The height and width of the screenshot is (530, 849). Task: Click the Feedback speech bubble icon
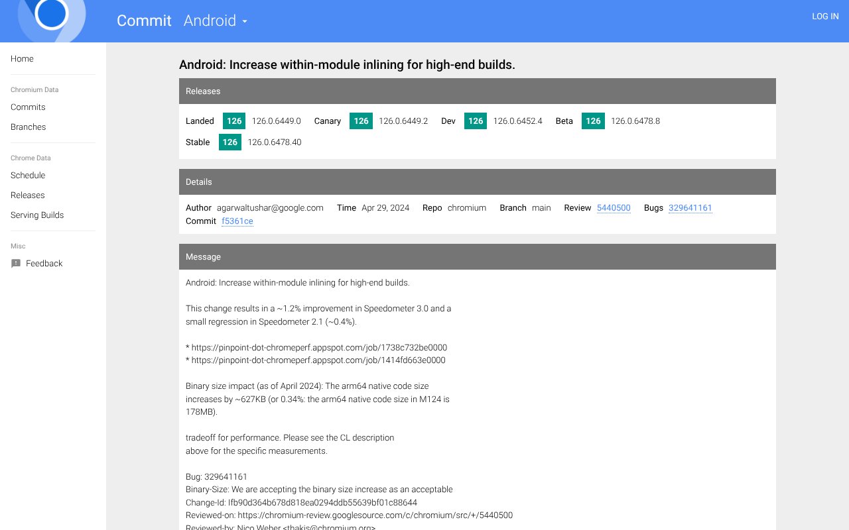[16, 264]
